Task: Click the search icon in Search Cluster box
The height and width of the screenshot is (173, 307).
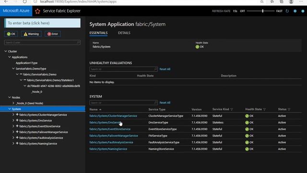Action: (78, 42)
